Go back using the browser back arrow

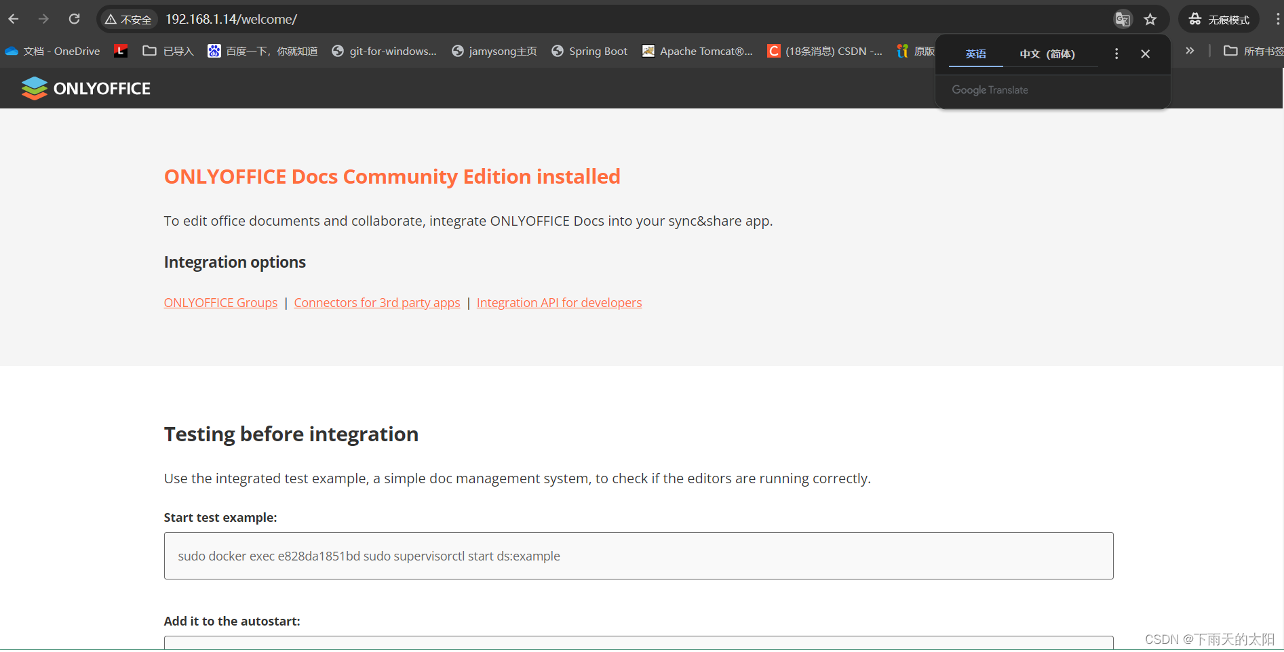(14, 19)
